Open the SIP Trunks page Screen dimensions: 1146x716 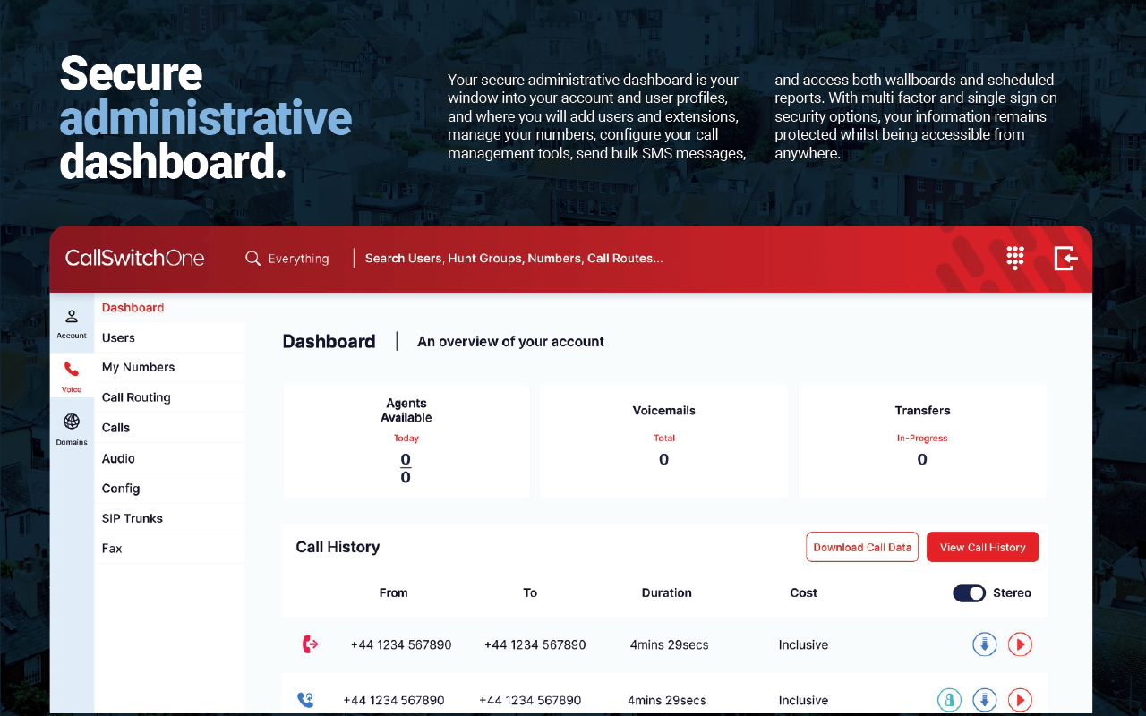(133, 518)
